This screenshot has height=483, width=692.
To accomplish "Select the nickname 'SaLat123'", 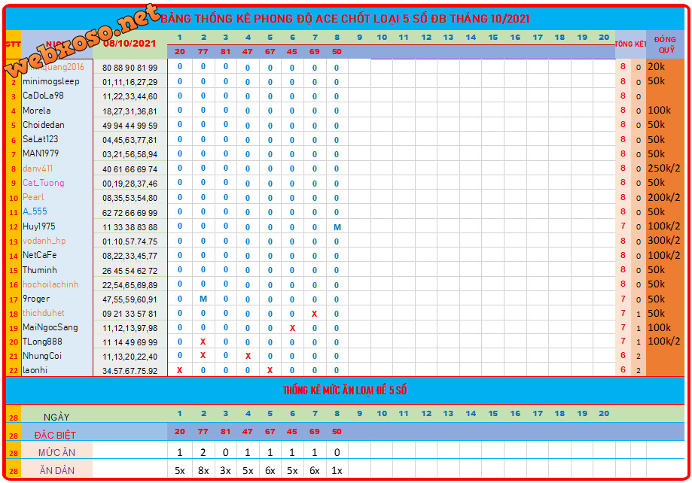I will (x=40, y=139).
